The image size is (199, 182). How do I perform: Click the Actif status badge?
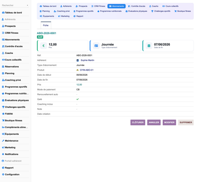click(x=40, y=37)
